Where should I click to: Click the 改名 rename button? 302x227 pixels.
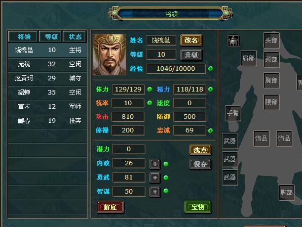(x=191, y=40)
